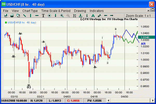Click the 0.9600 price axis label

pos(145,86)
